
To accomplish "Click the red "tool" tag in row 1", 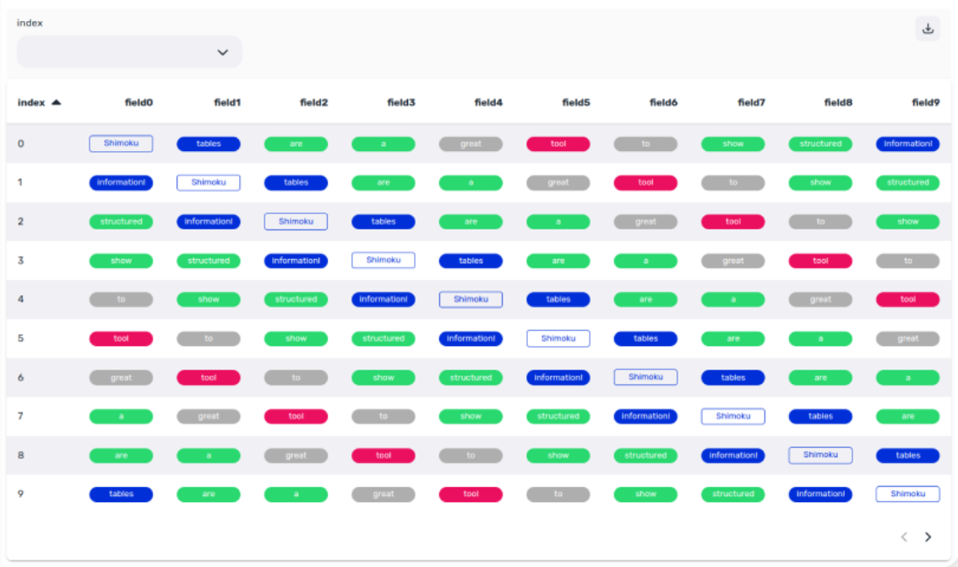I will coord(645,182).
